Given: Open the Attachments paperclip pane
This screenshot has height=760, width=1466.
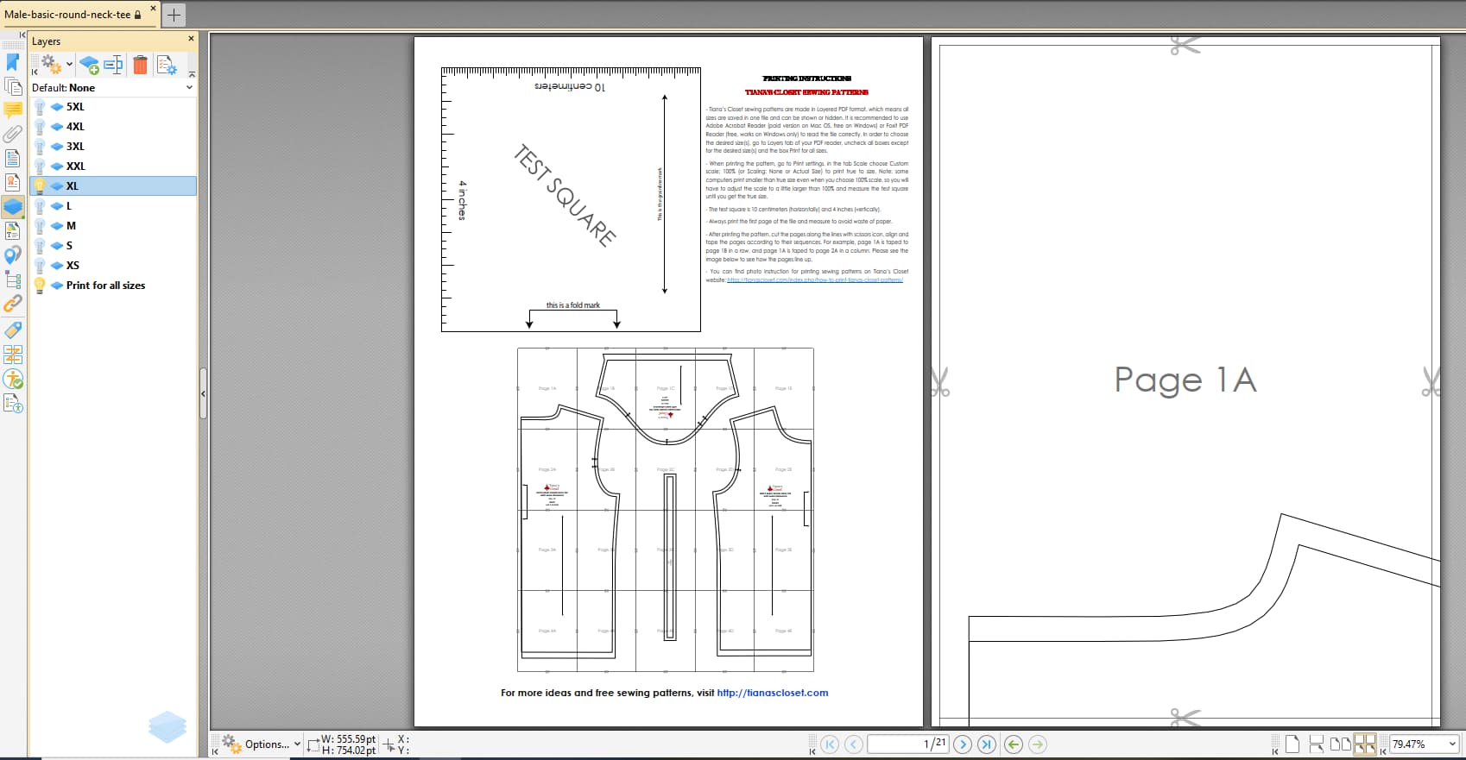Looking at the screenshot, I should point(12,134).
